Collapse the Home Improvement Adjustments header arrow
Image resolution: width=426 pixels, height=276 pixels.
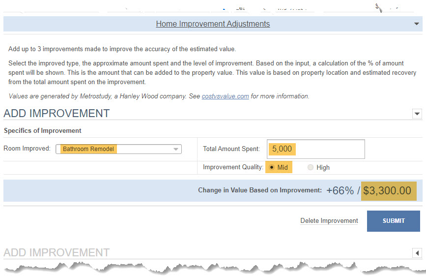(x=416, y=24)
